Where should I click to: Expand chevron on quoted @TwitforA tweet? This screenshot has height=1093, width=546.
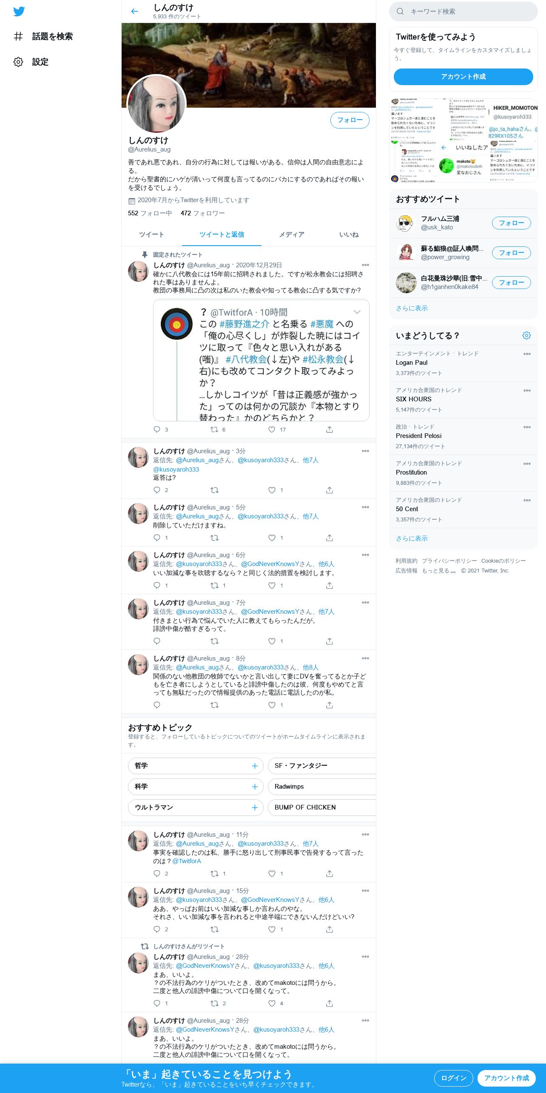tap(357, 312)
